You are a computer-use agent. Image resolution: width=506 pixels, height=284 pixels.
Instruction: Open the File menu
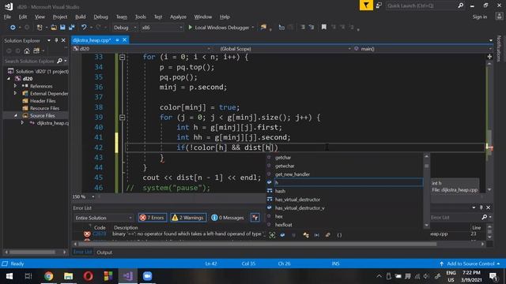(x=7, y=17)
